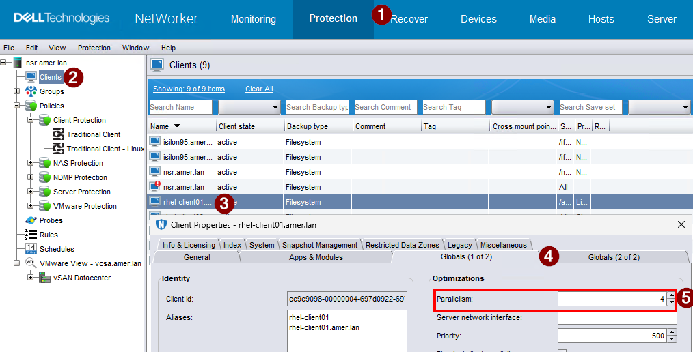The height and width of the screenshot is (352, 693).
Task: Collapse the Client Protection tree node
Action: click(x=30, y=120)
